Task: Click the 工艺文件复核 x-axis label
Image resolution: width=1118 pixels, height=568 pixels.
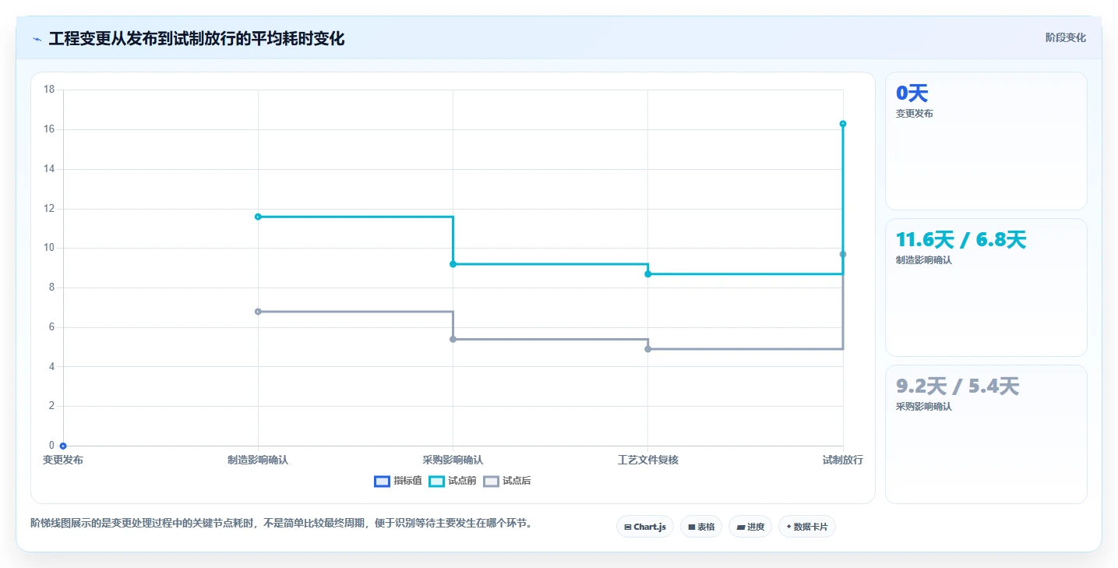Action: [647, 460]
